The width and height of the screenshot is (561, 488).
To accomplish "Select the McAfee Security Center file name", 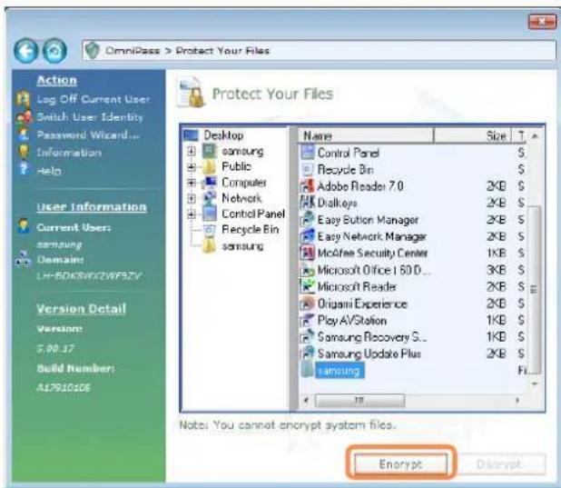I will tap(372, 253).
